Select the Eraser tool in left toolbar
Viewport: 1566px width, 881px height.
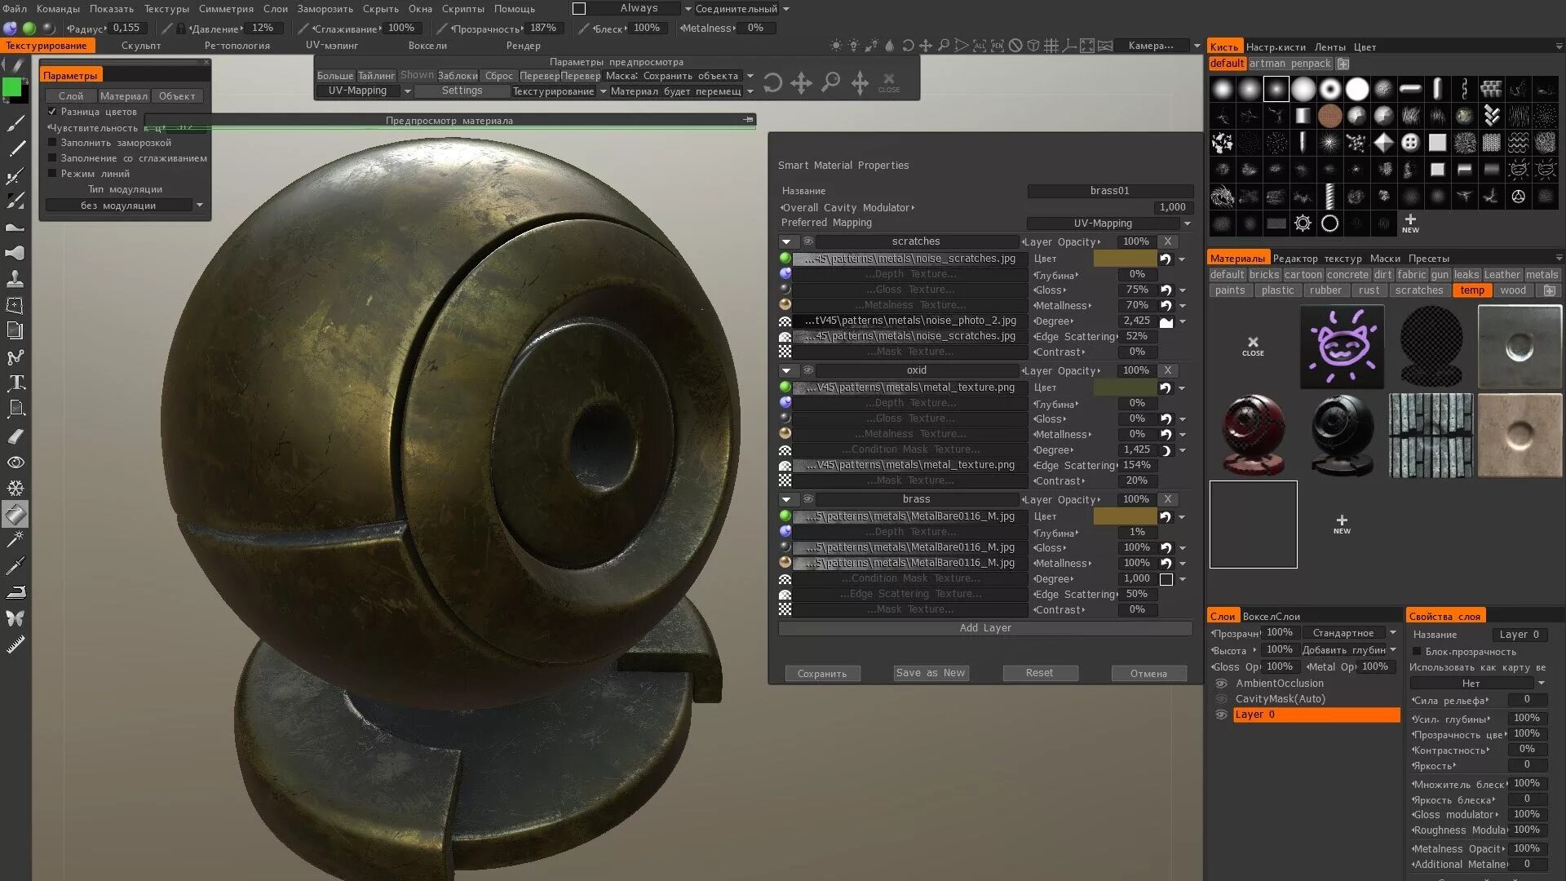[15, 436]
